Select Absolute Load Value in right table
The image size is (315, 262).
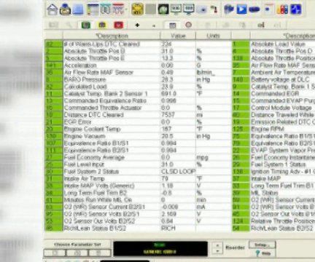pyautogui.click(x=273, y=44)
